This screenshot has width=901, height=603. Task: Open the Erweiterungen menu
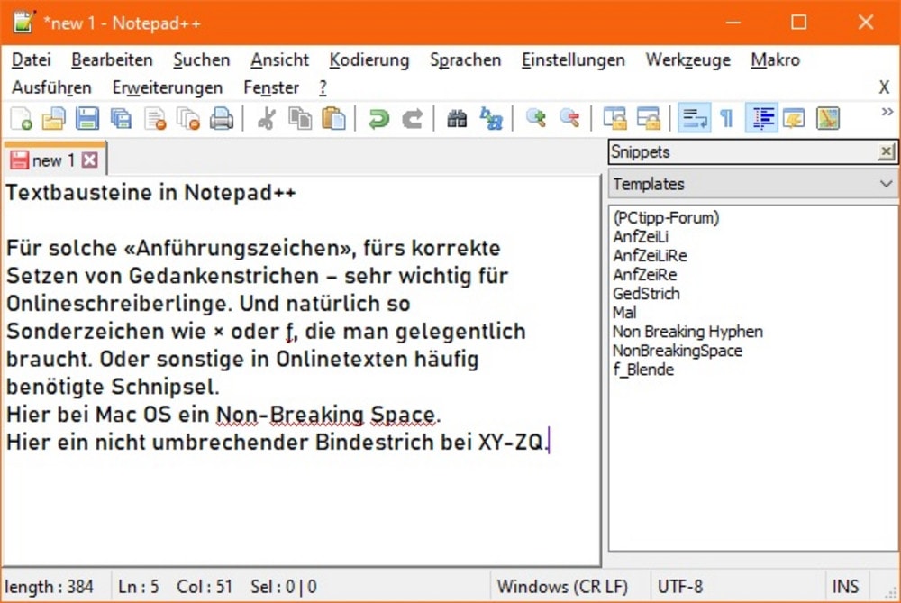pyautogui.click(x=167, y=87)
